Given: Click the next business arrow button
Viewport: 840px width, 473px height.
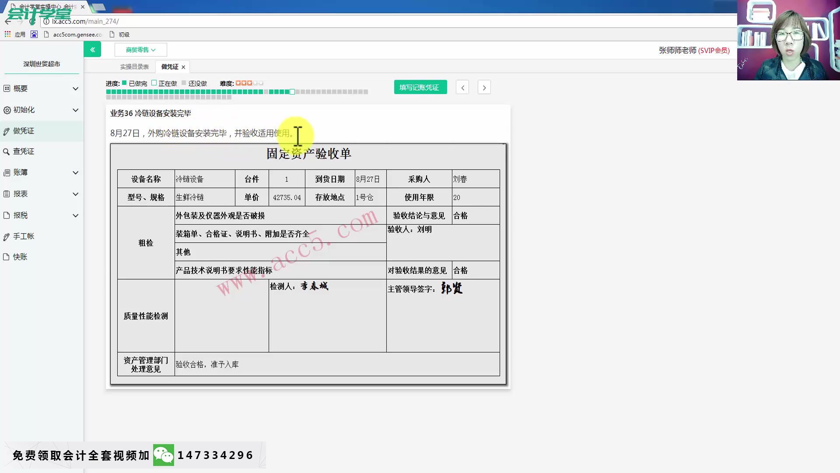Looking at the screenshot, I should [484, 87].
